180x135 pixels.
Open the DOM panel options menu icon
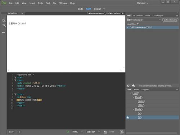[x=177, y=90]
